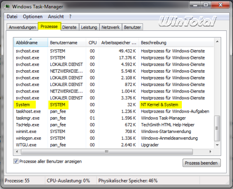233x189 pixels.
Task: Click the vertical scrollbar thumb
Action: pyautogui.click(x=217, y=128)
